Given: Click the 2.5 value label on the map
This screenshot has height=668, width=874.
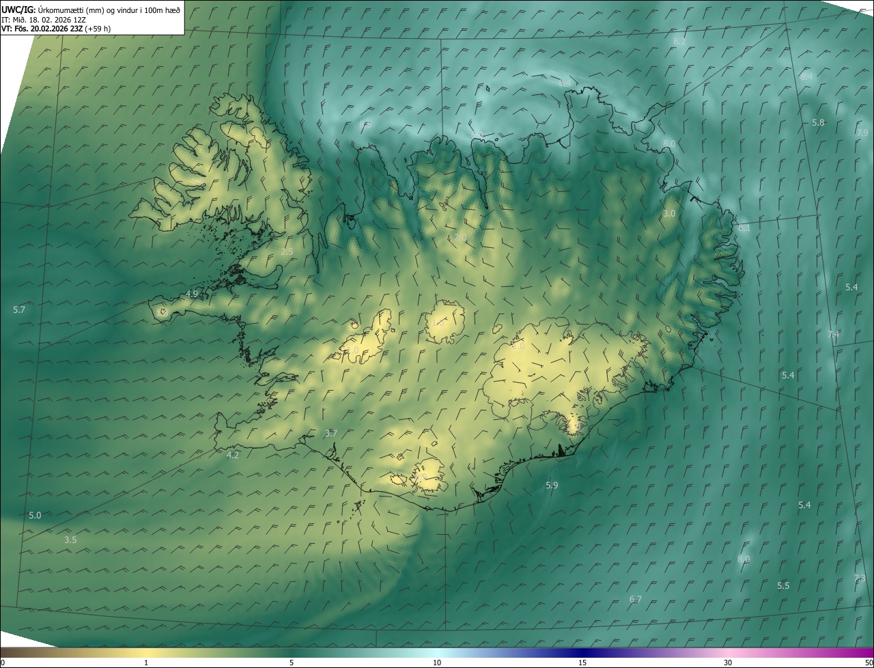Looking at the screenshot, I should click(x=287, y=251).
